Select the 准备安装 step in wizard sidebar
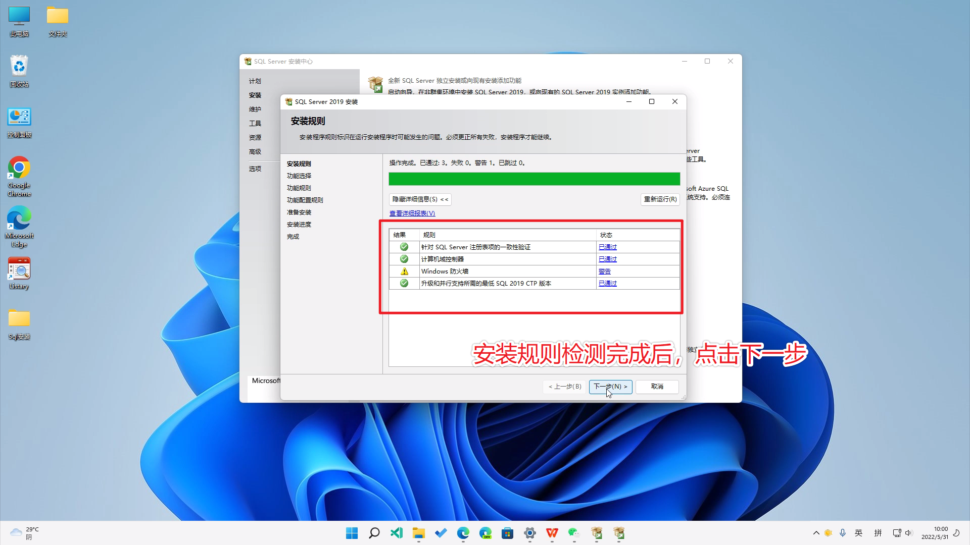The height and width of the screenshot is (545, 970). [299, 212]
